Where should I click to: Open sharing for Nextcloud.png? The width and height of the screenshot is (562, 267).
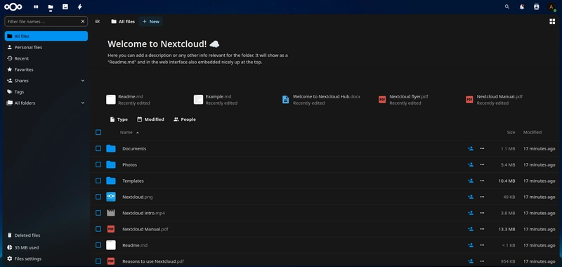tap(471, 197)
